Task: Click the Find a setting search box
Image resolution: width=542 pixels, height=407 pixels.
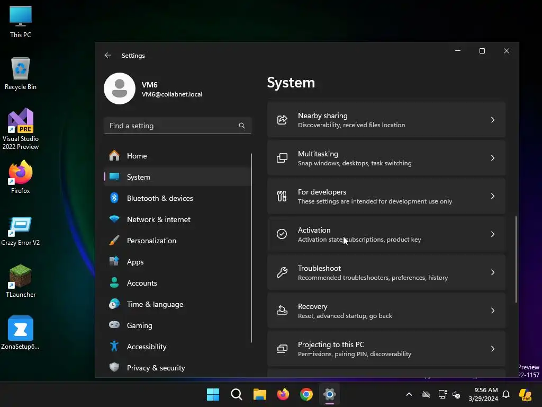Action: pos(177,126)
